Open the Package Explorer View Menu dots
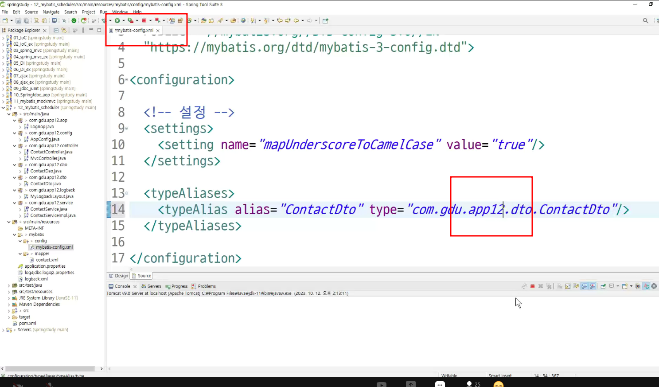The width and height of the screenshot is (659, 387). click(x=83, y=30)
